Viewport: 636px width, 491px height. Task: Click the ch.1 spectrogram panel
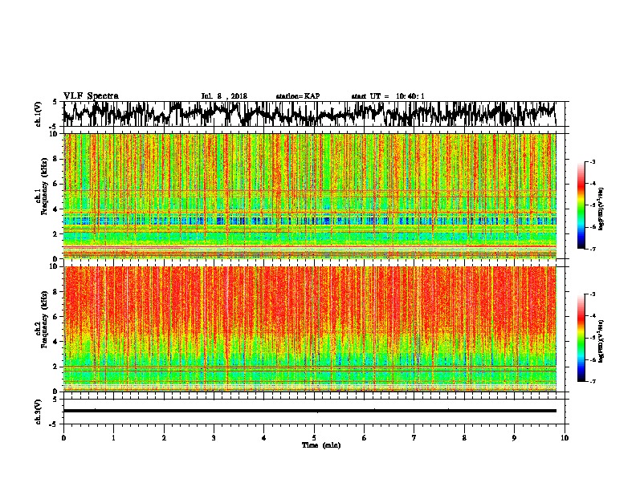309,196
